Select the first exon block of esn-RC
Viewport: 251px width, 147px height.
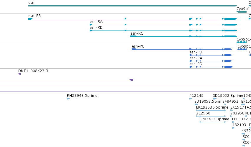(x=134, y=36)
